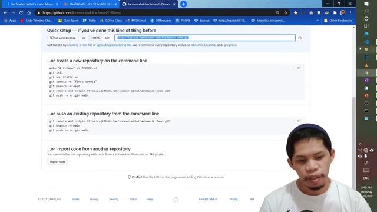377x212 pixels.
Task: Go forward in browser history
Action: (13, 12)
